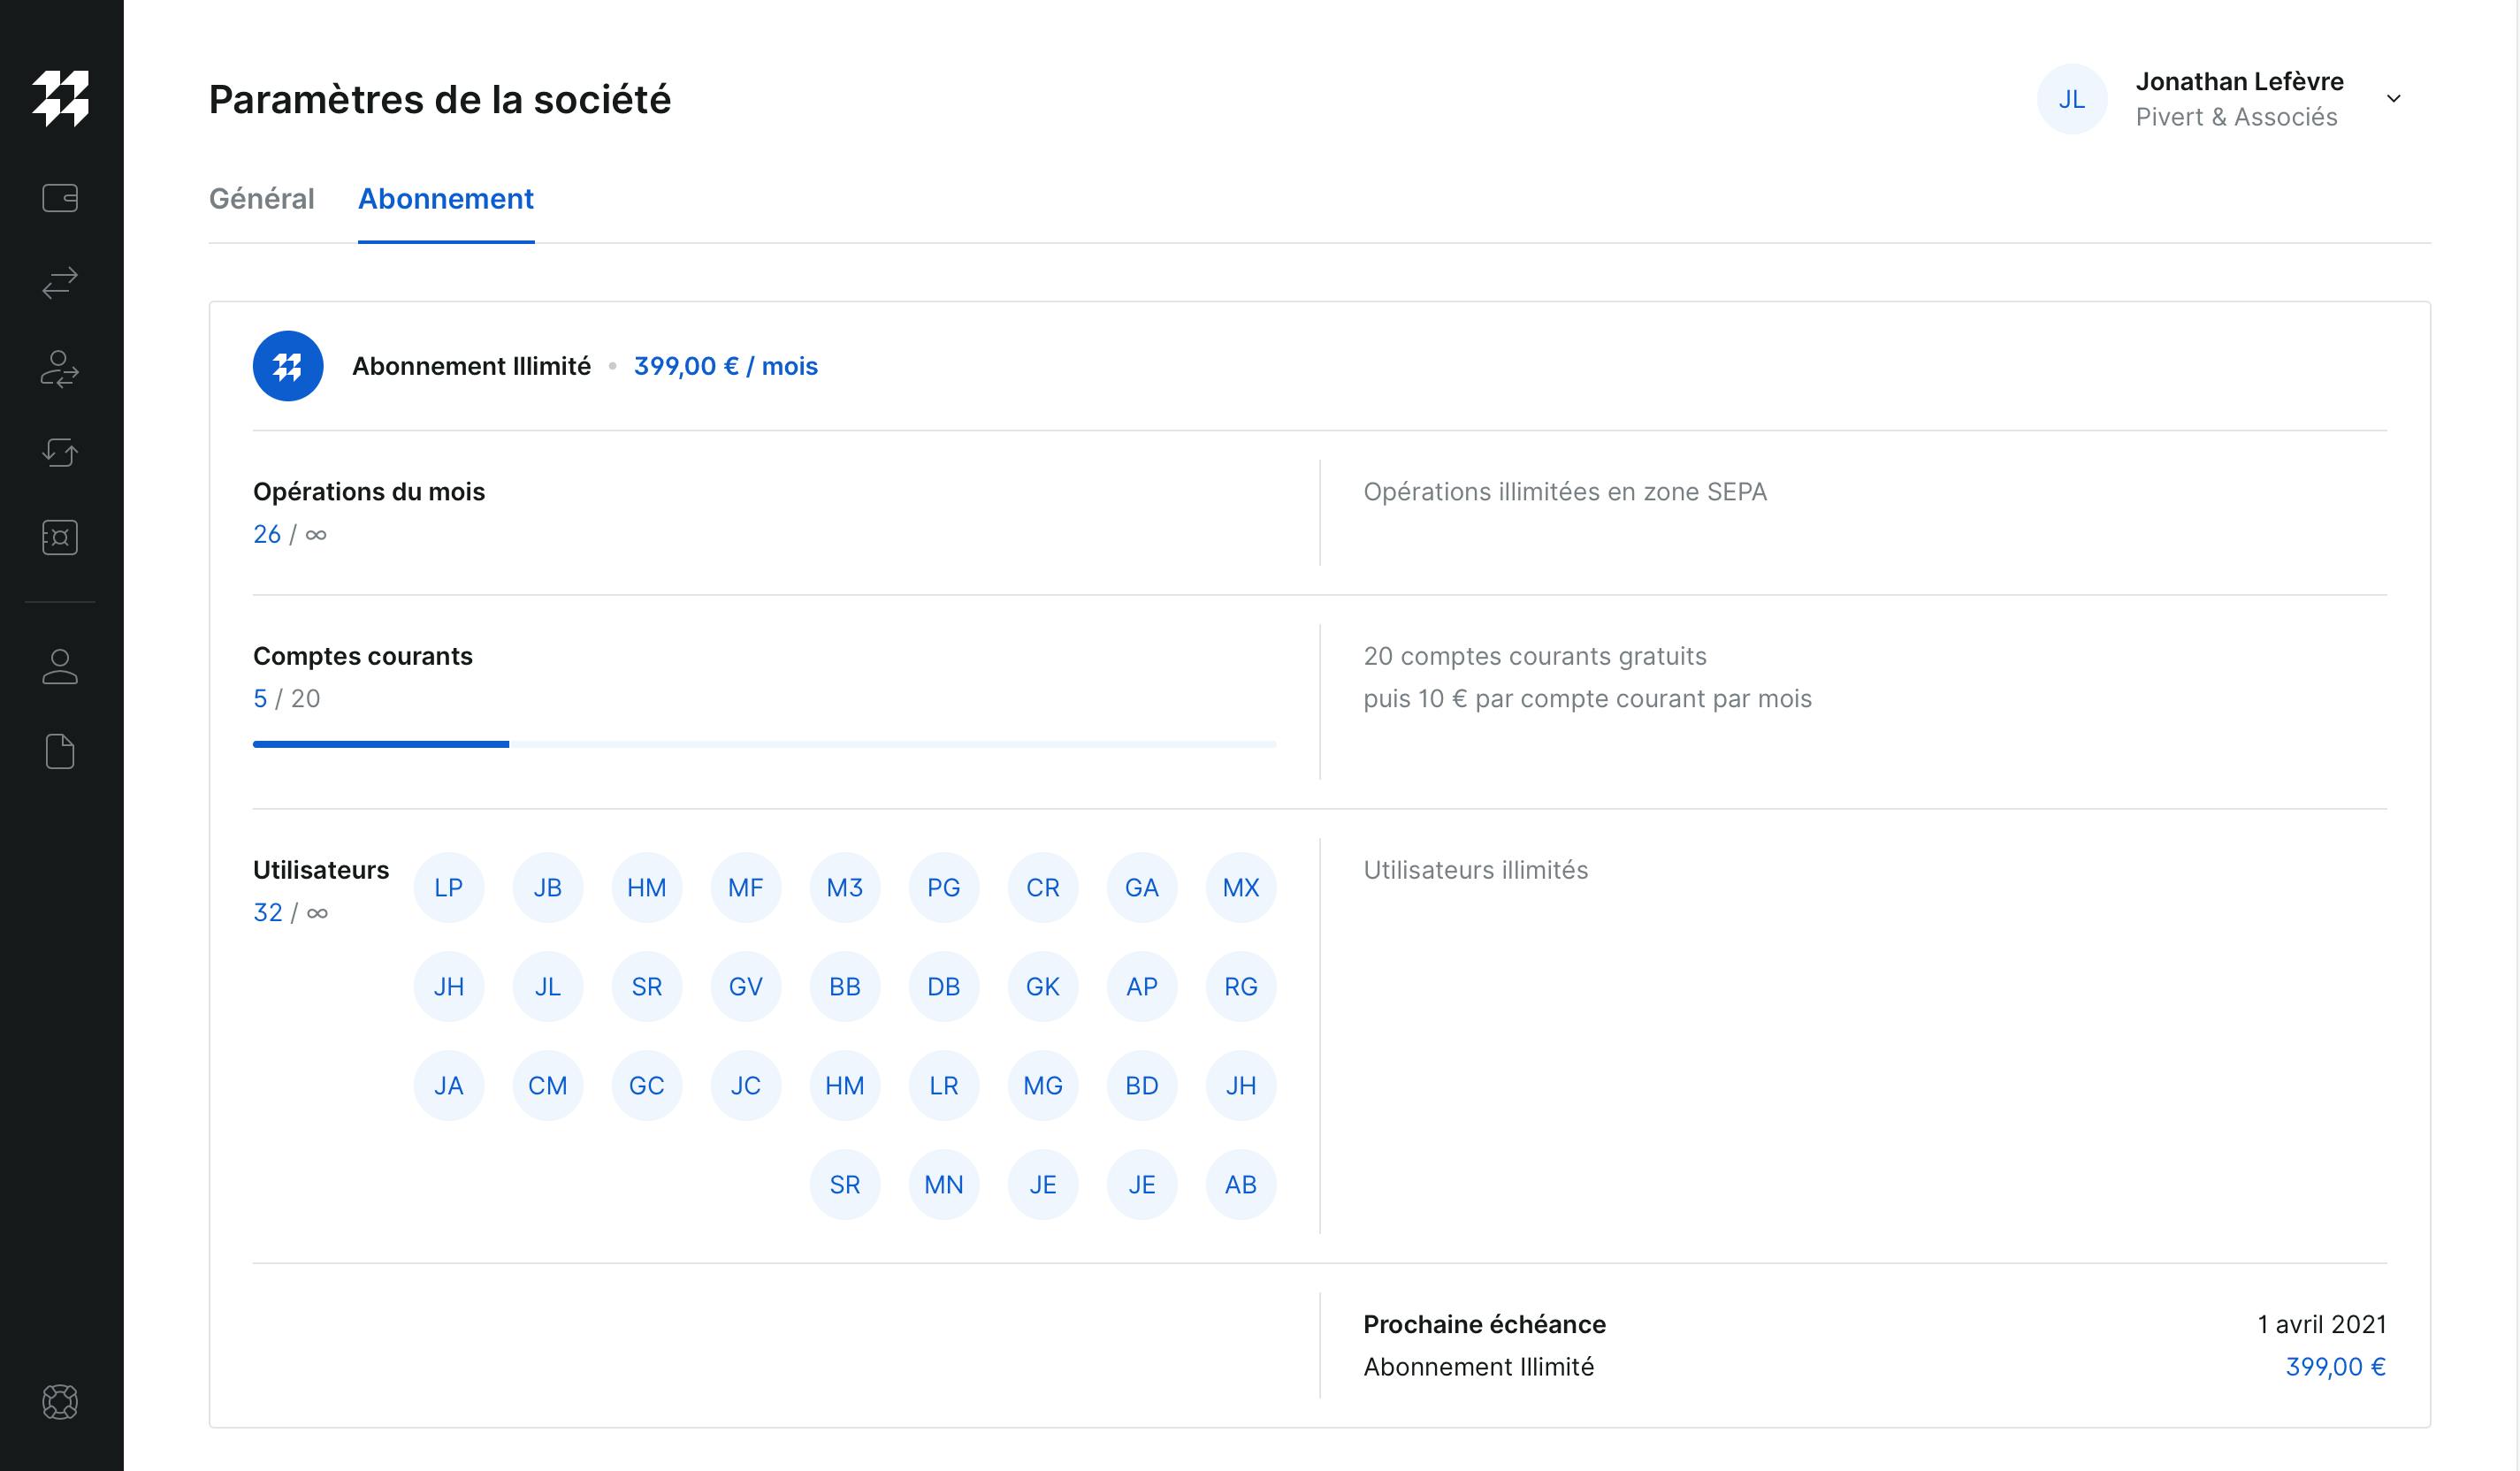Open the user profile icon in sidebar

(x=60, y=666)
